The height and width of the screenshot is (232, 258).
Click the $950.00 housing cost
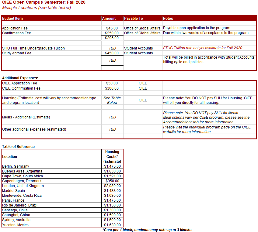point(112,181)
